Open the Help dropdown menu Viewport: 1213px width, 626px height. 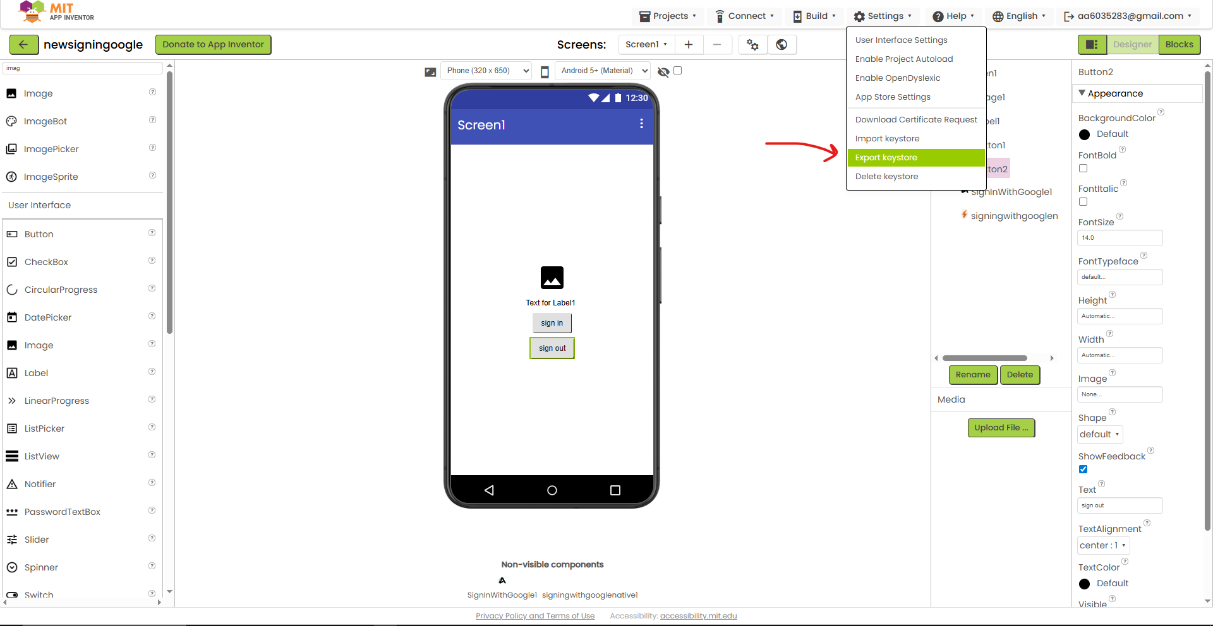point(954,16)
